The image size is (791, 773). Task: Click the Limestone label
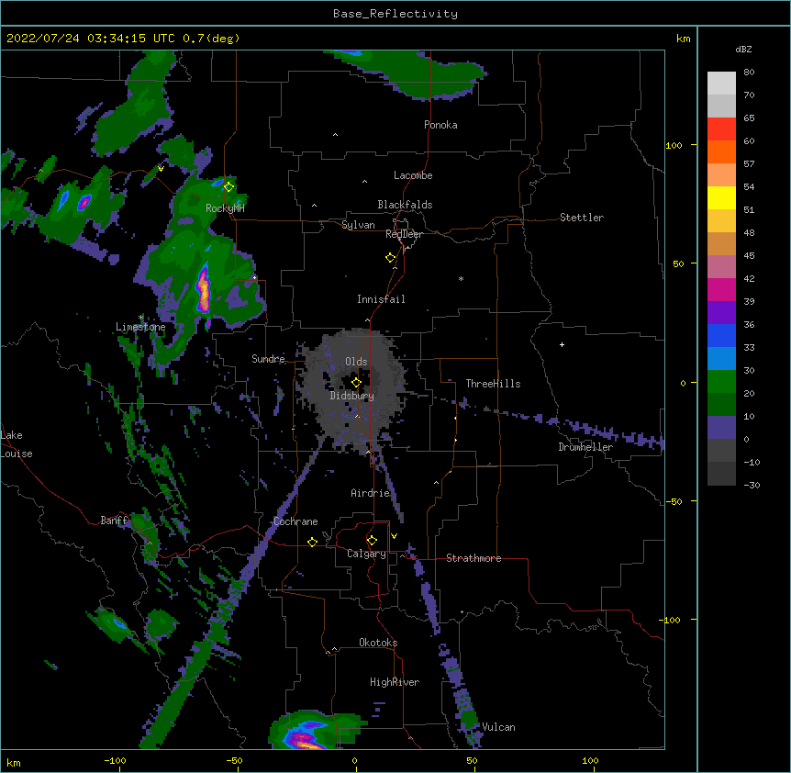pos(140,327)
